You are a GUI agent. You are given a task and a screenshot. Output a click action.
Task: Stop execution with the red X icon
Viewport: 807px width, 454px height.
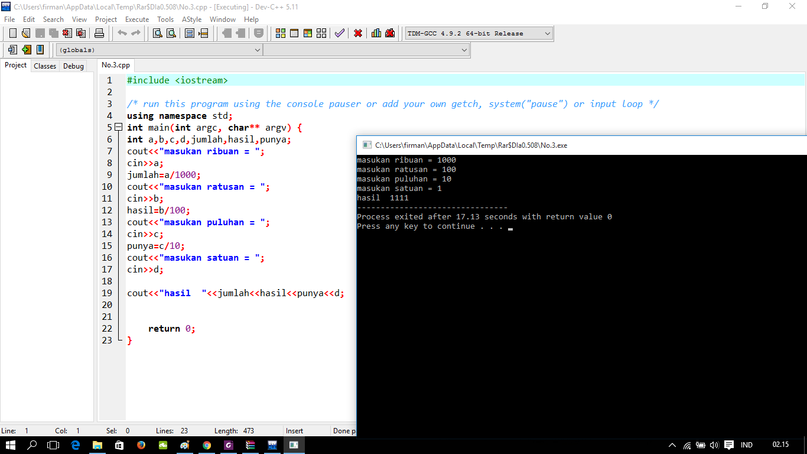(358, 33)
